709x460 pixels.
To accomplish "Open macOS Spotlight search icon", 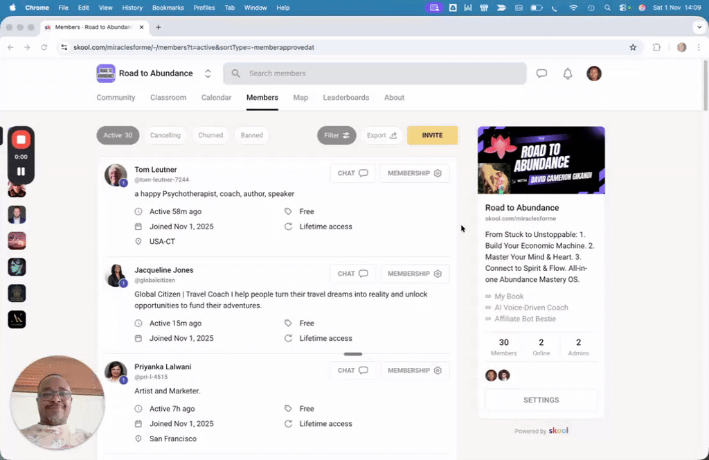I will 607,8.
